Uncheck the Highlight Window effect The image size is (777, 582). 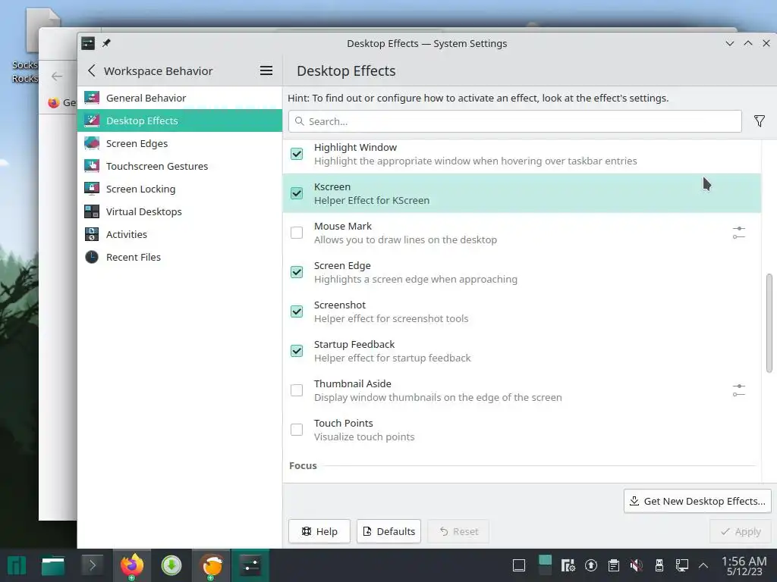(x=297, y=154)
